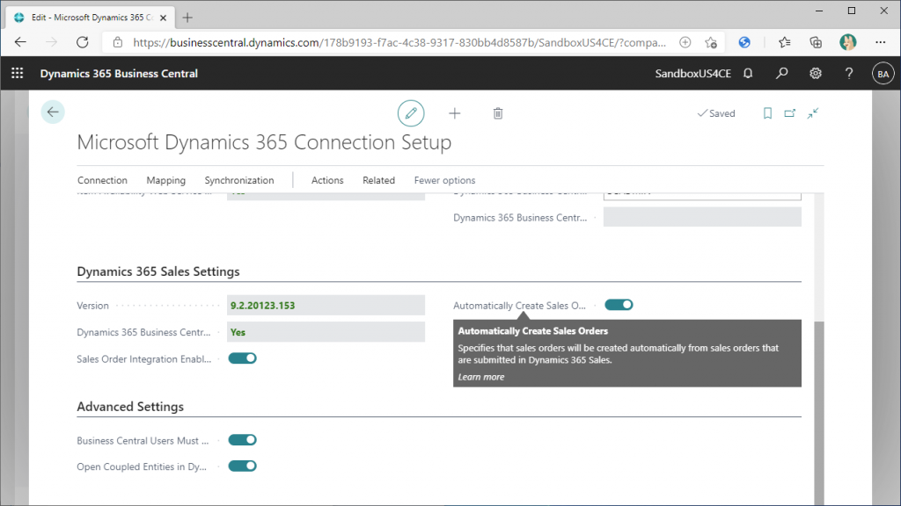Click SandboxUS4CE environment name
The width and height of the screenshot is (901, 506).
click(x=693, y=74)
